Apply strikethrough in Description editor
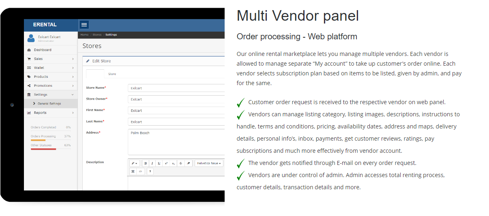The height and width of the screenshot is (216, 489). pos(180,163)
